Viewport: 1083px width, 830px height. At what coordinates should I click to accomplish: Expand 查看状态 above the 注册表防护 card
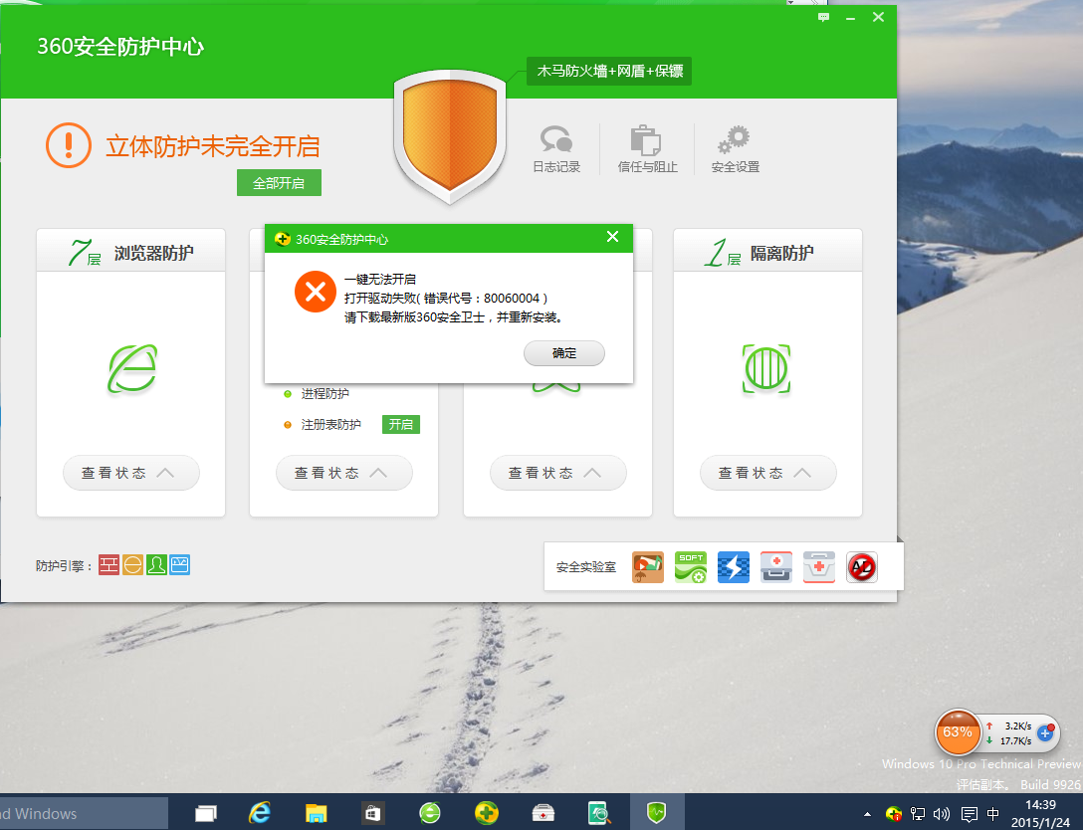tap(344, 473)
